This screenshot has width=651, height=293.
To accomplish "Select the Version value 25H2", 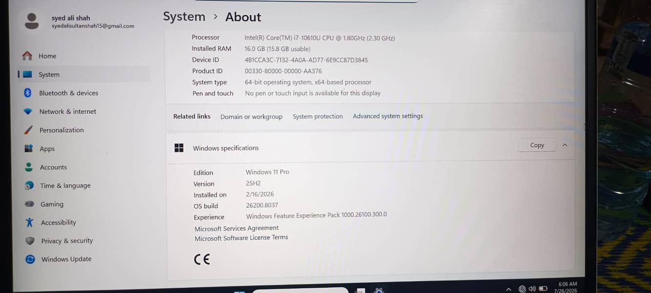I will click(x=253, y=183).
